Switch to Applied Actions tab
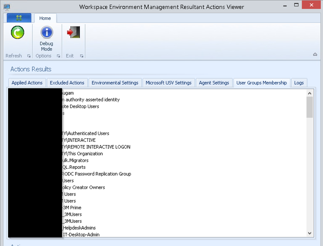 click(x=27, y=83)
